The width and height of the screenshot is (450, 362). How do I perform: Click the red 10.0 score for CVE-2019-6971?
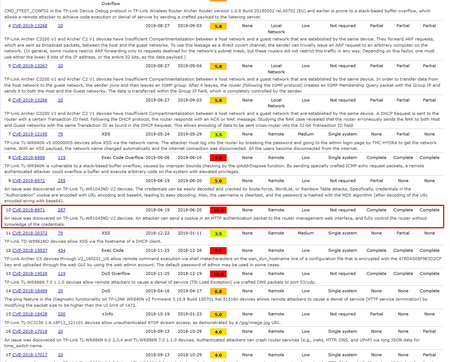(x=218, y=210)
